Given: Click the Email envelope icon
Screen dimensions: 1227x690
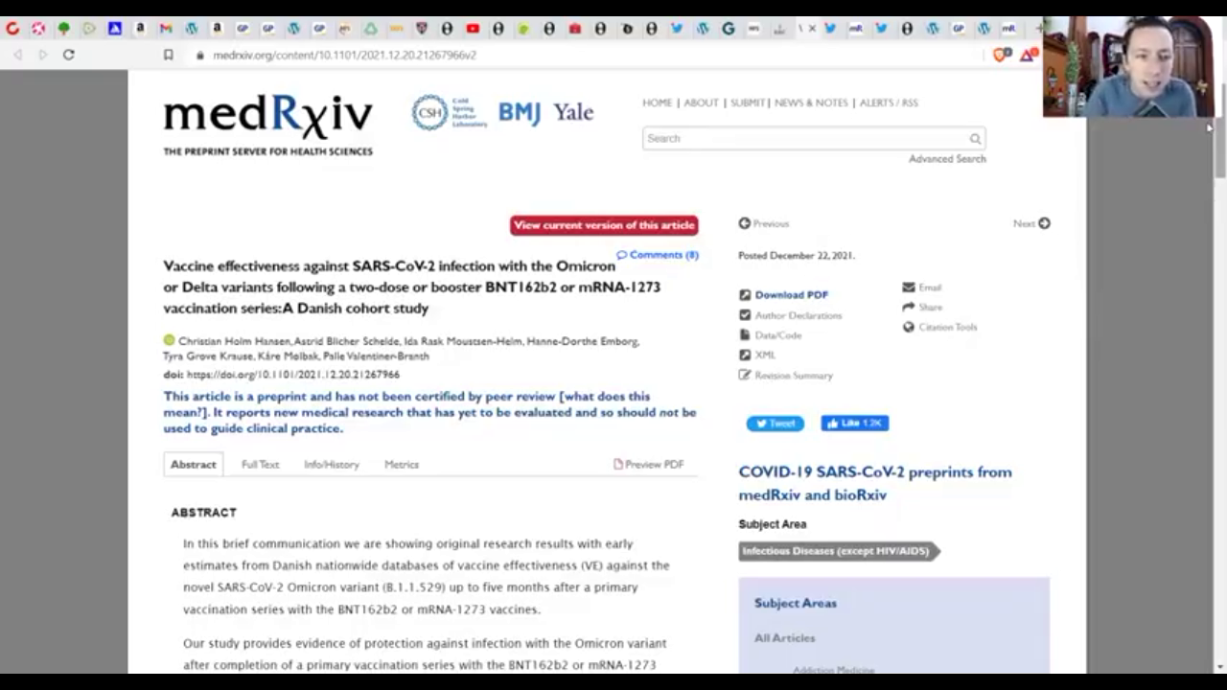Looking at the screenshot, I should [908, 287].
